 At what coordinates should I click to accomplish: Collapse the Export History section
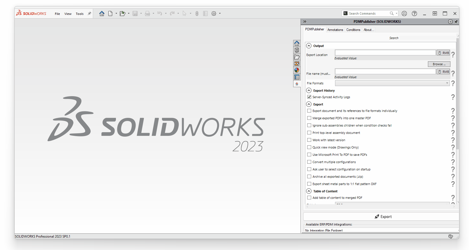309,91
